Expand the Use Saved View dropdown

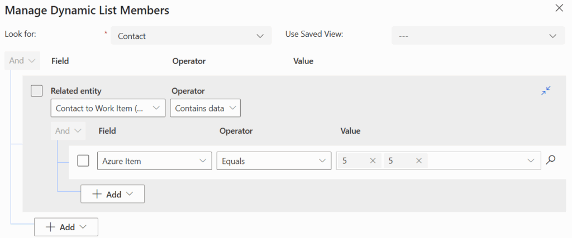point(474,36)
